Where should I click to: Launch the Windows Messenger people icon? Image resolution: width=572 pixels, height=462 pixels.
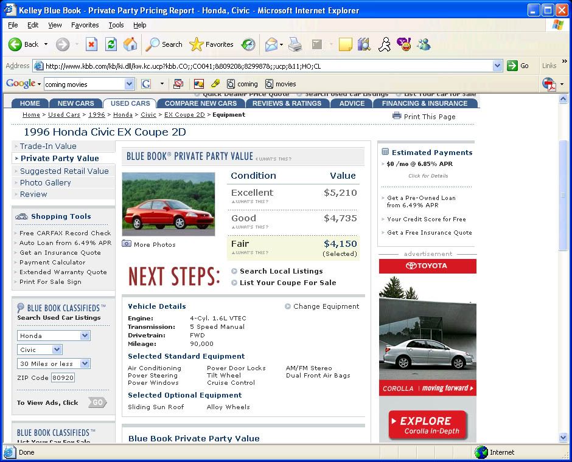424,44
